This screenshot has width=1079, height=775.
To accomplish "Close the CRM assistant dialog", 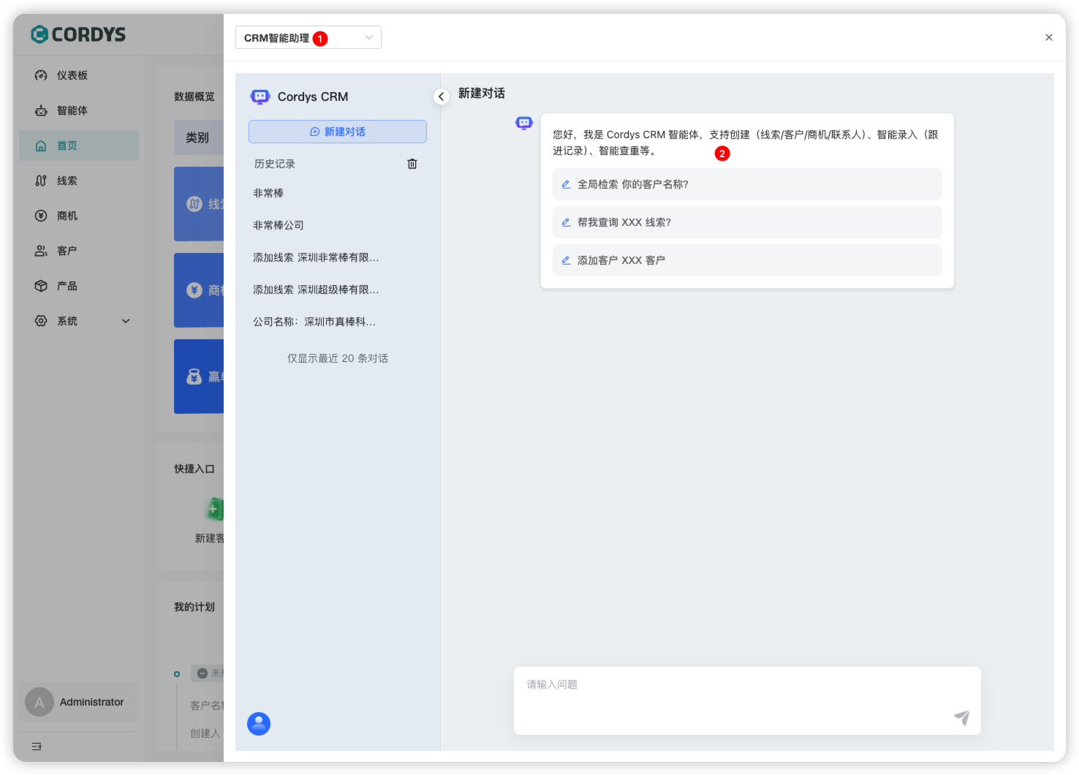I will [x=1048, y=37].
